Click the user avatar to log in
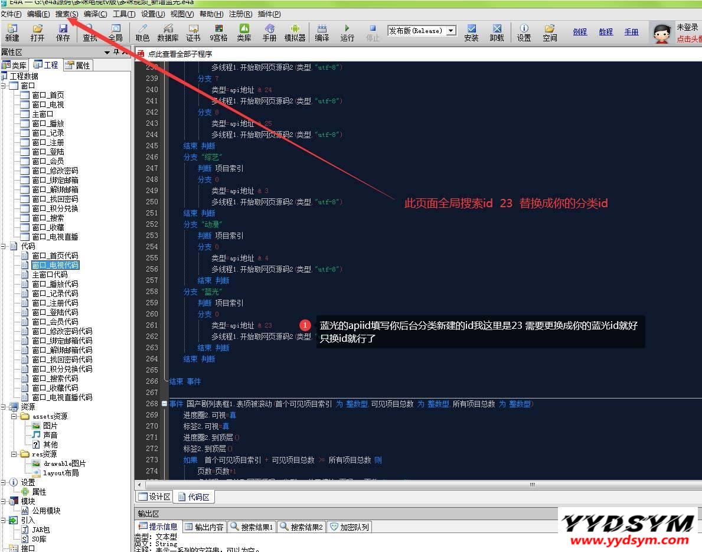This screenshot has height=552, width=702. tap(662, 33)
